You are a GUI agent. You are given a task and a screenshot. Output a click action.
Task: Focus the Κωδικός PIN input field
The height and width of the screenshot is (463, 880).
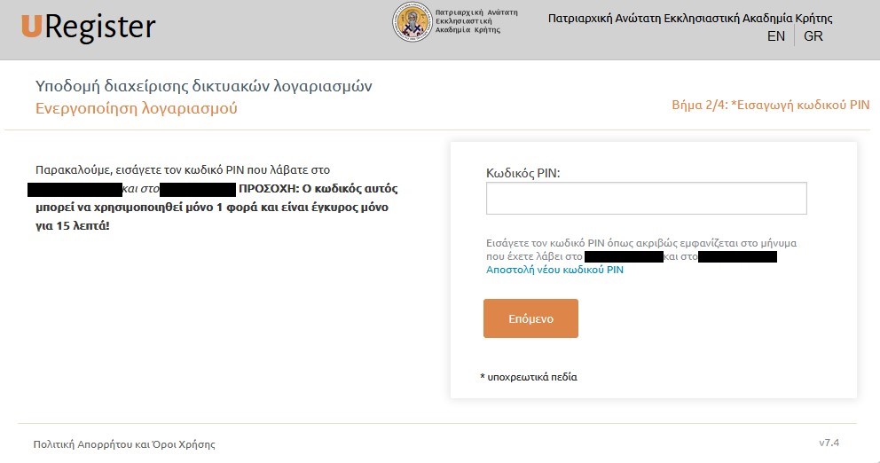point(647,198)
